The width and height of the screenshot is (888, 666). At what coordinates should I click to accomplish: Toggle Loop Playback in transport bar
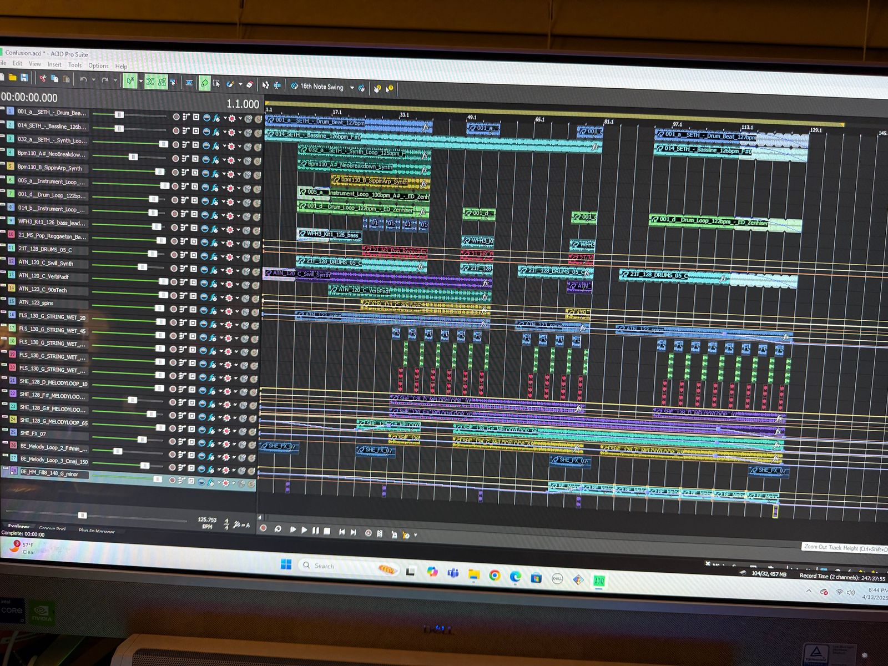point(278,529)
